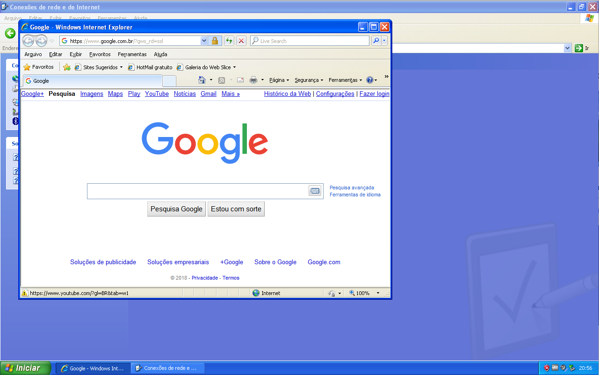The width and height of the screenshot is (599, 375).
Task: Click the security lock icon in address bar
Action: tap(215, 41)
